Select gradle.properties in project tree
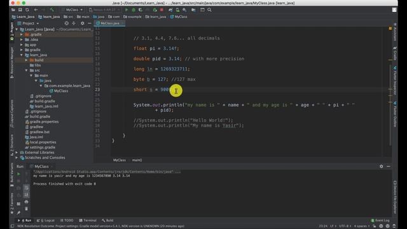 point(42,121)
